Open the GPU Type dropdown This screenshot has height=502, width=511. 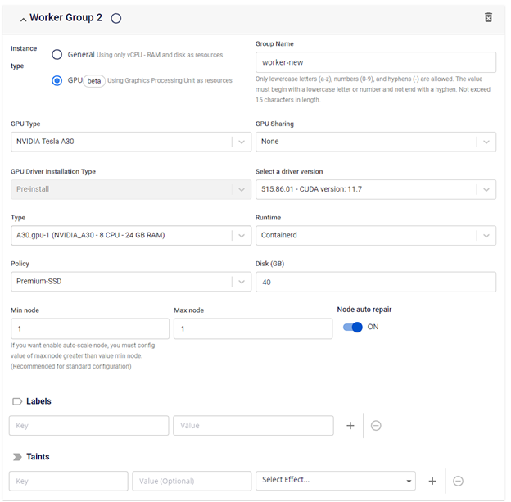pyautogui.click(x=130, y=142)
